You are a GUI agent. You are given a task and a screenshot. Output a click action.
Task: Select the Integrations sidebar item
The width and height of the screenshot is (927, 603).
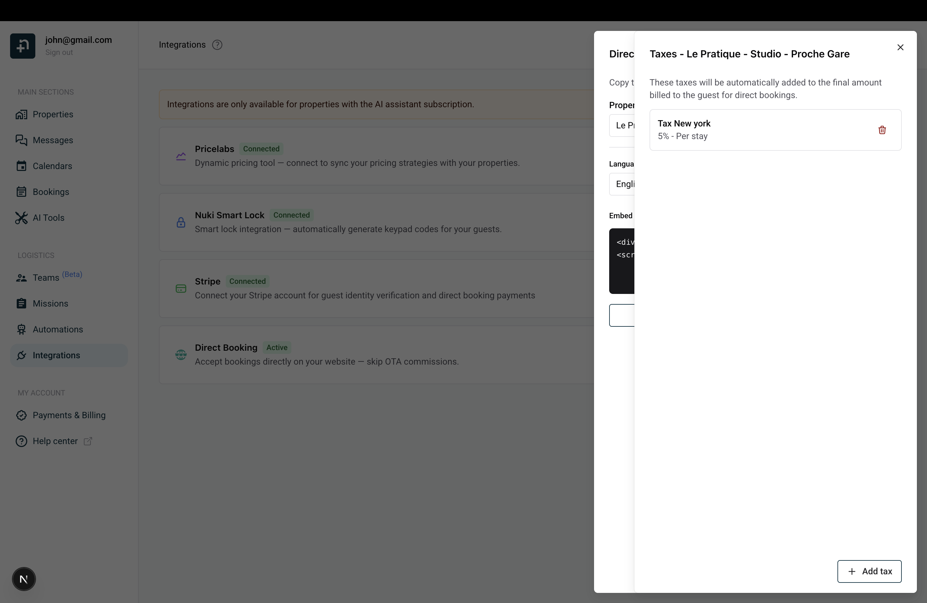pos(69,355)
